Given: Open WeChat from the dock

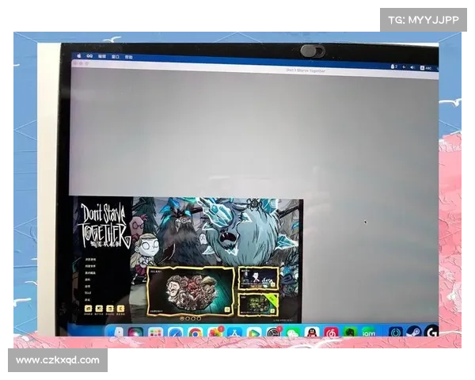Looking at the screenshot, I should tap(293, 333).
